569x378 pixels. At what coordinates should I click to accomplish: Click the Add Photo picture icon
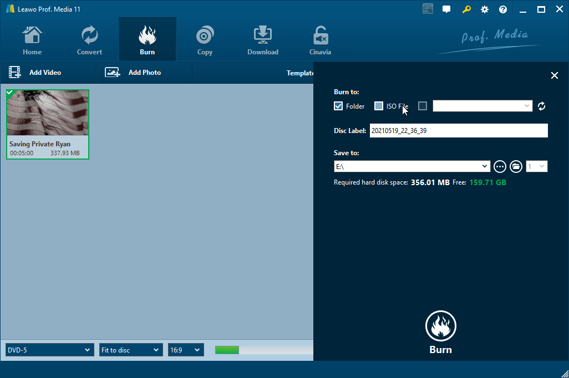(113, 72)
